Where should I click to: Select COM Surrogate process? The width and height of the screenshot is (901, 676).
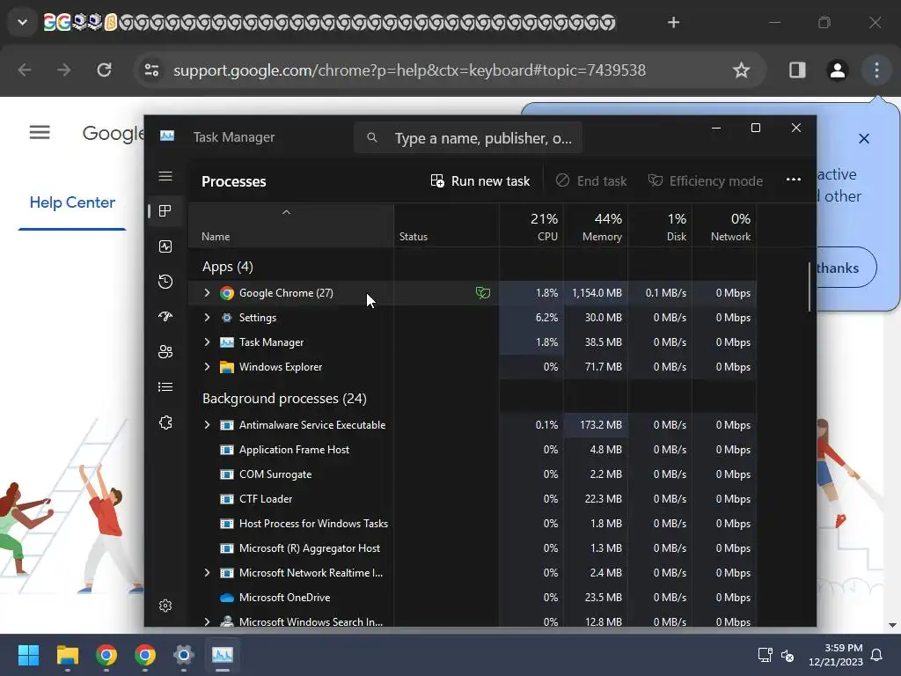tap(472, 474)
